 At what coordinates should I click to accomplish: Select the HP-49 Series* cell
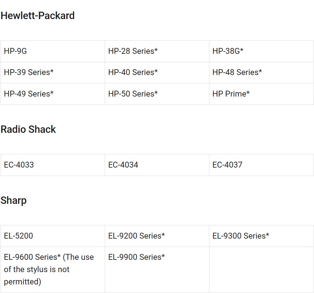[x=53, y=94]
